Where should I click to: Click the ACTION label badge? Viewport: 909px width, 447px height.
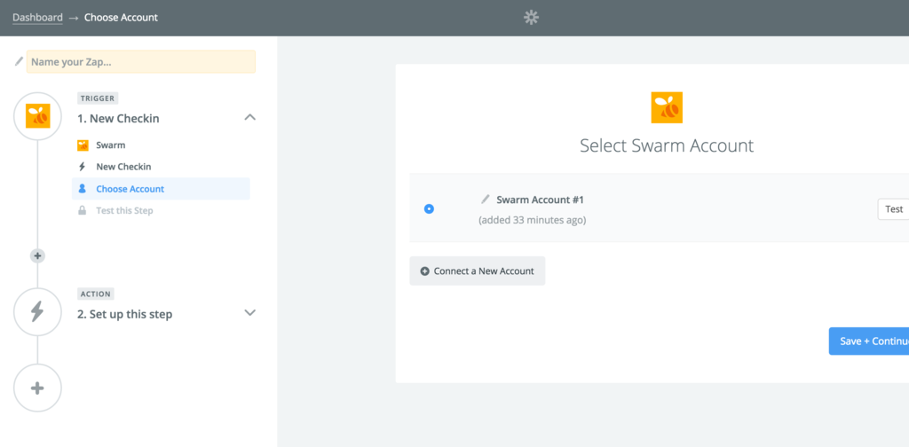[96, 294]
